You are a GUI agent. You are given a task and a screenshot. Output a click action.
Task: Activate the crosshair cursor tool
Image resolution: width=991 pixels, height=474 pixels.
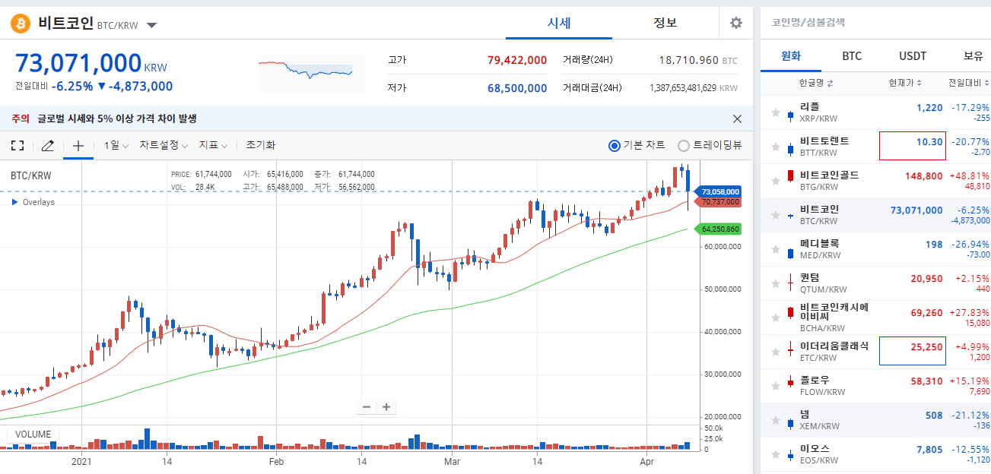pos(78,145)
